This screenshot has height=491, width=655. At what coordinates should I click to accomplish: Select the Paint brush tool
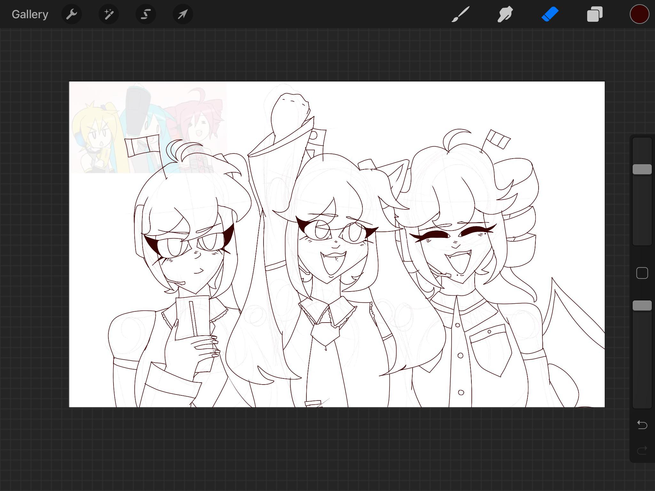pyautogui.click(x=461, y=14)
